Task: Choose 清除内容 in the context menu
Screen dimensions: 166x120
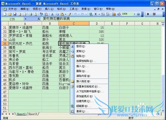Action: click(89, 76)
